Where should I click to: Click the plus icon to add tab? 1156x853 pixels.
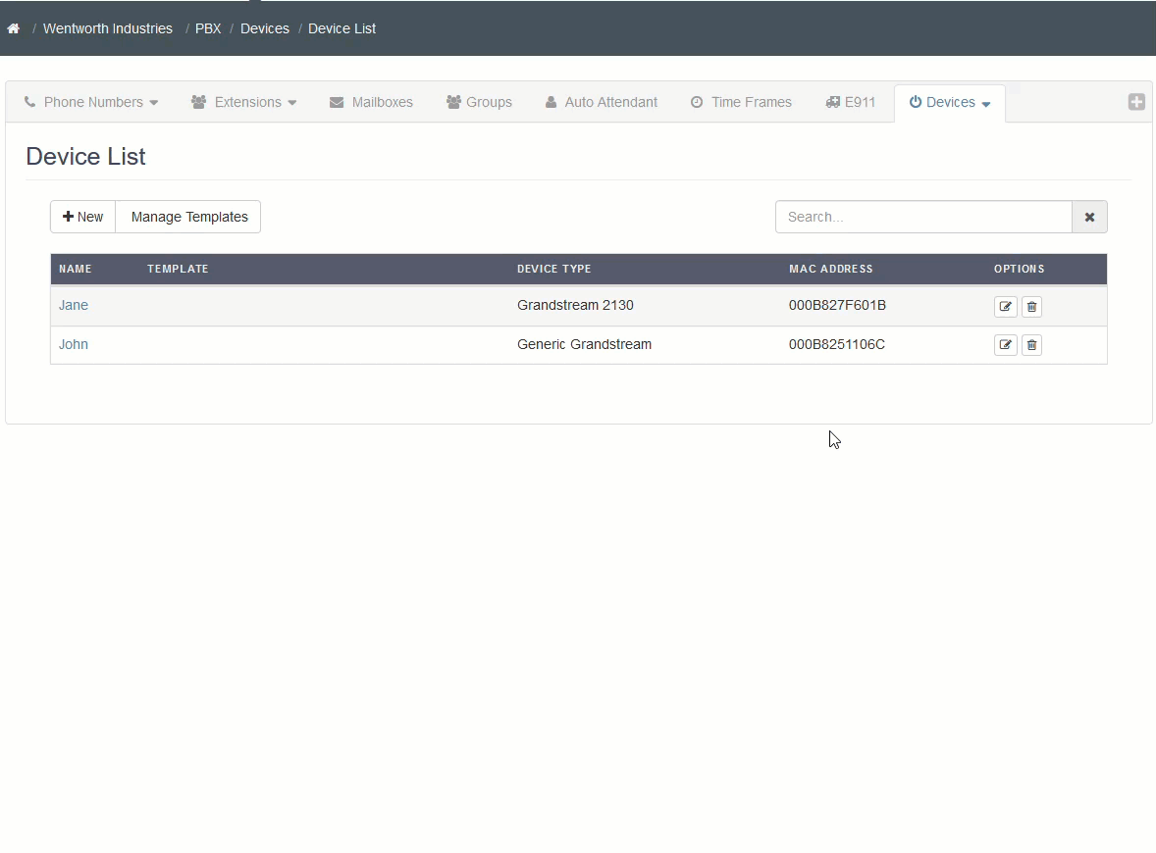tap(1136, 102)
